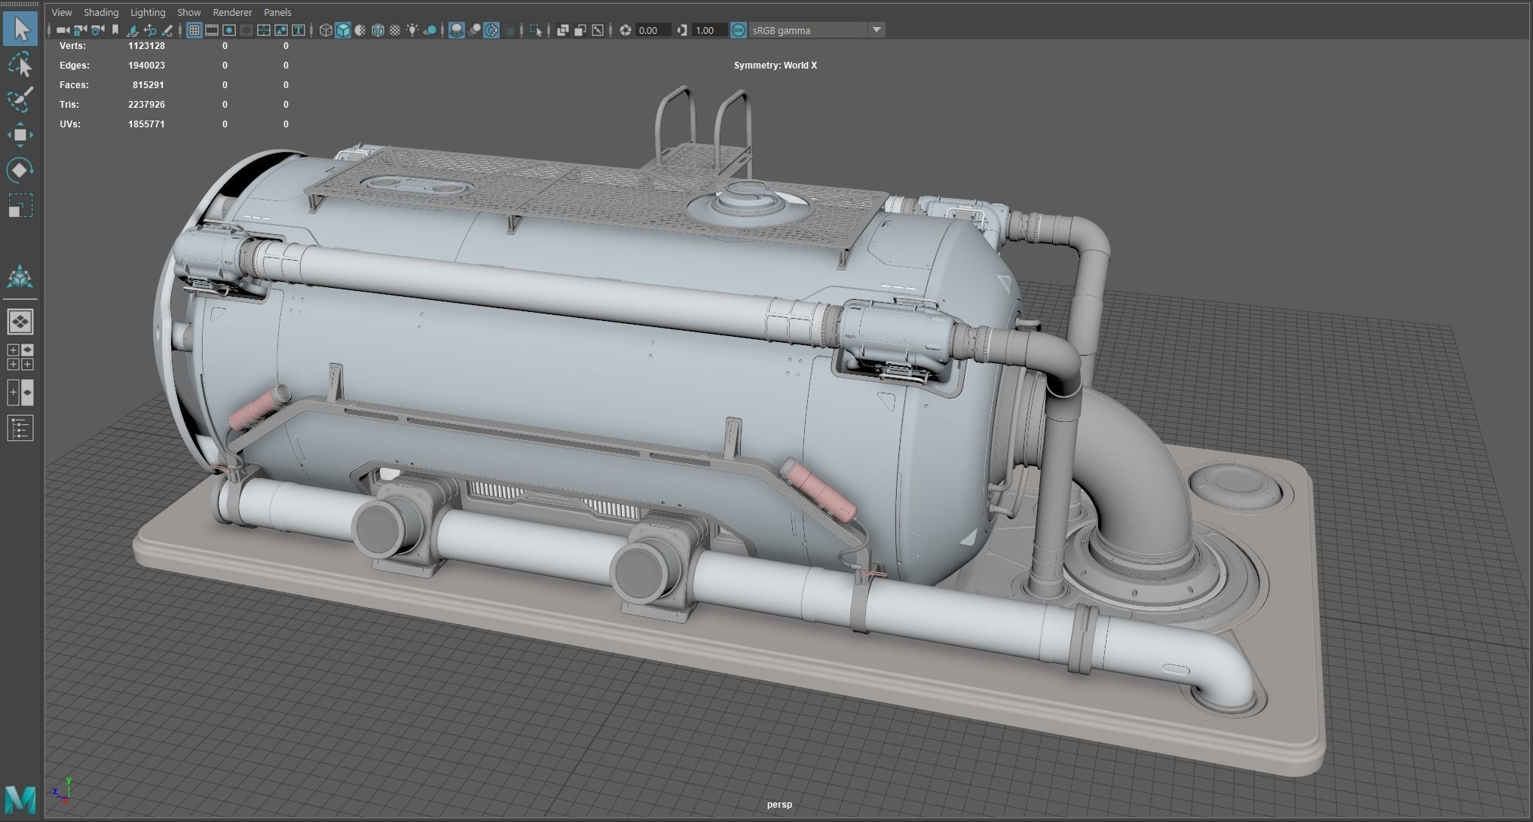Click the Edges count 1940023
Image resolution: width=1533 pixels, height=822 pixels.
pyautogui.click(x=146, y=66)
